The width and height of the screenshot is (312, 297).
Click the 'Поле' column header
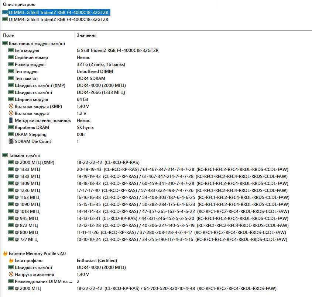pos(8,35)
